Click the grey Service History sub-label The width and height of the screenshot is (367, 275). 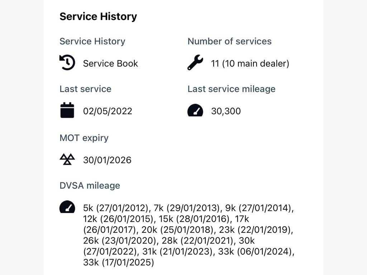pos(92,42)
